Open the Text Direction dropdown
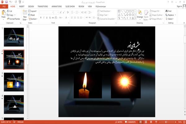The height and width of the screenshot is (124, 186). (x=104, y=11)
